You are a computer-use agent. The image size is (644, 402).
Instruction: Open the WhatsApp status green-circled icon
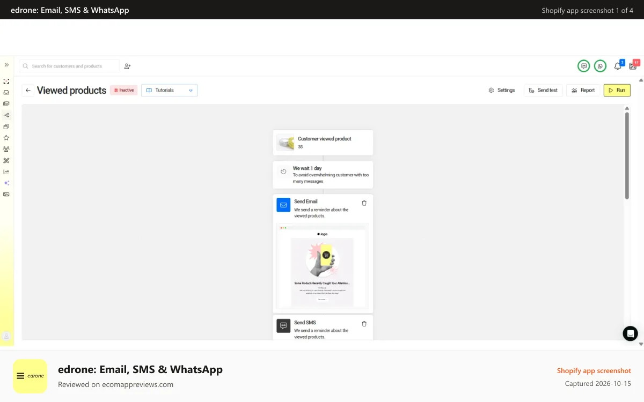(600, 66)
